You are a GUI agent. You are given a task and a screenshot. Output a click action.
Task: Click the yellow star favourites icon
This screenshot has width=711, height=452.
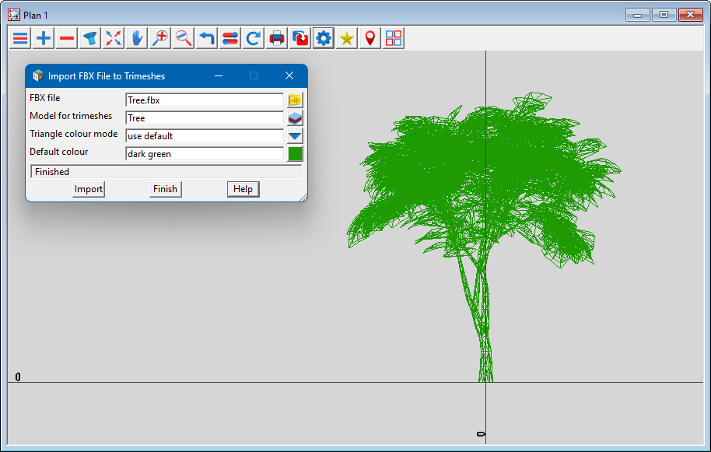pos(347,38)
